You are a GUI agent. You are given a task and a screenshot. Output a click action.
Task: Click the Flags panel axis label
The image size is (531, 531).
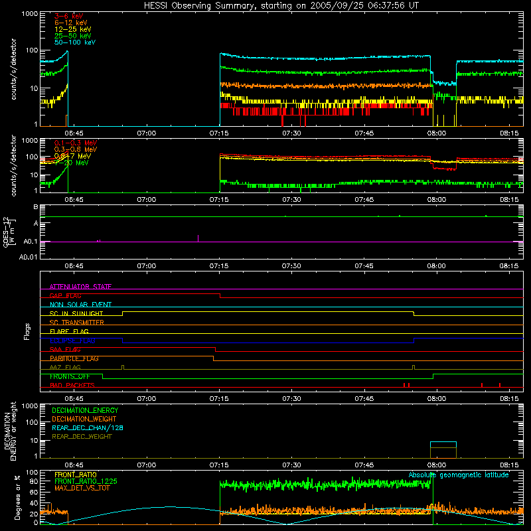pos(27,331)
